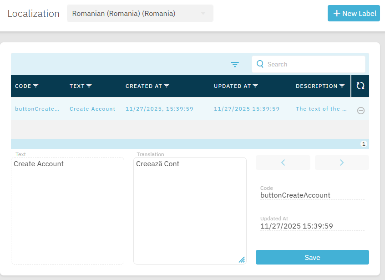Screen dimensions: 385x280
Task: Click the CODE column filter icon
Action: (36, 86)
